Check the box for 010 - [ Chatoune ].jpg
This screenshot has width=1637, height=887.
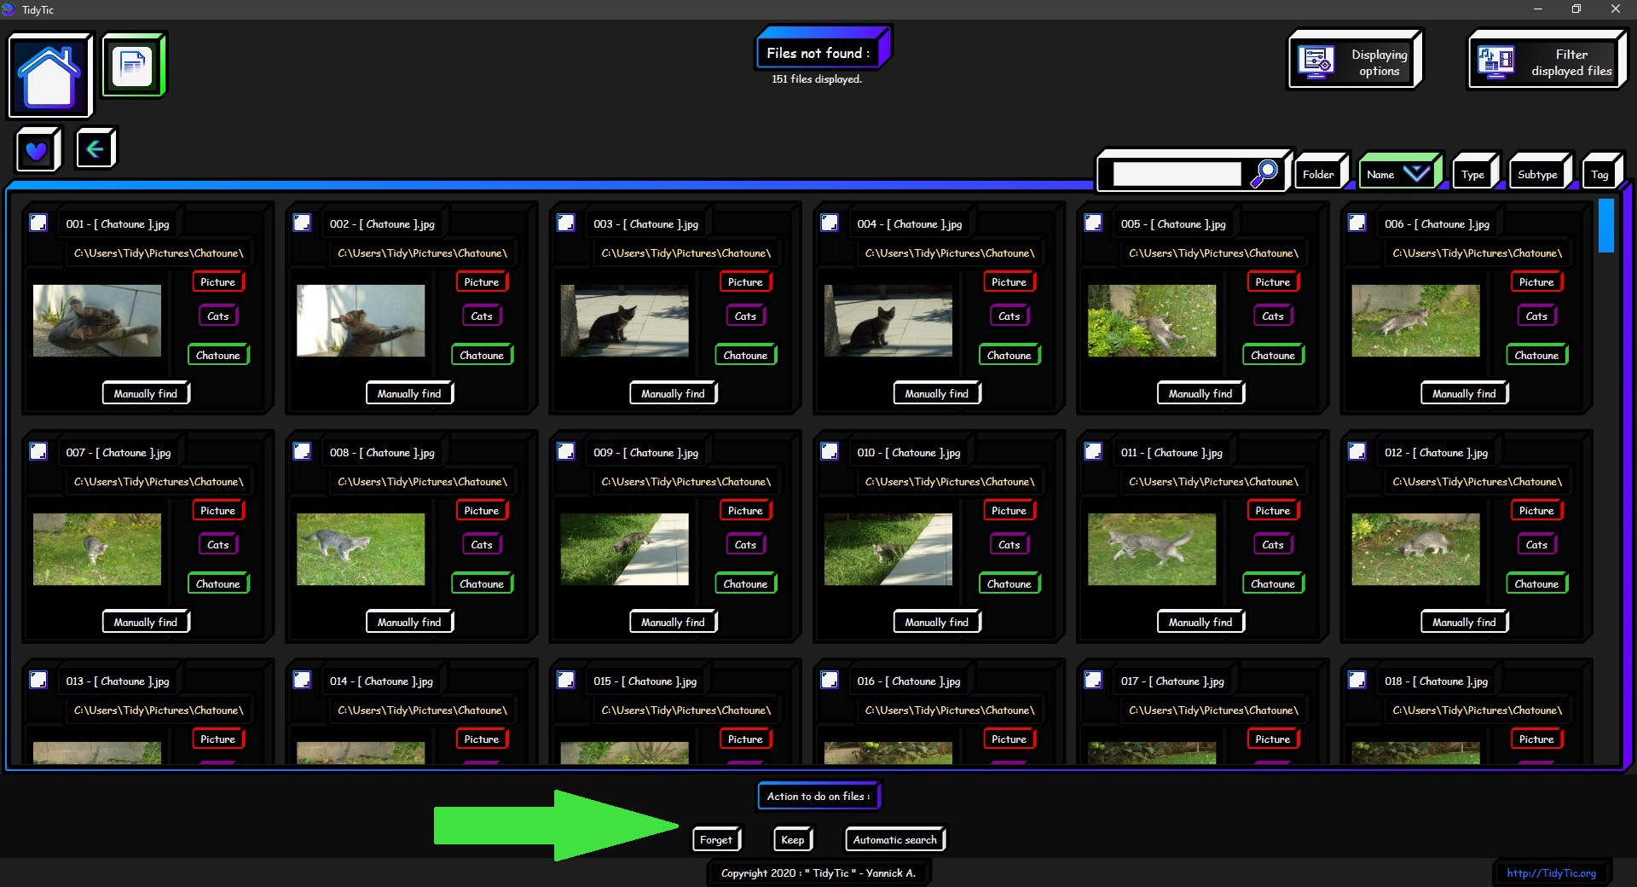830,451
